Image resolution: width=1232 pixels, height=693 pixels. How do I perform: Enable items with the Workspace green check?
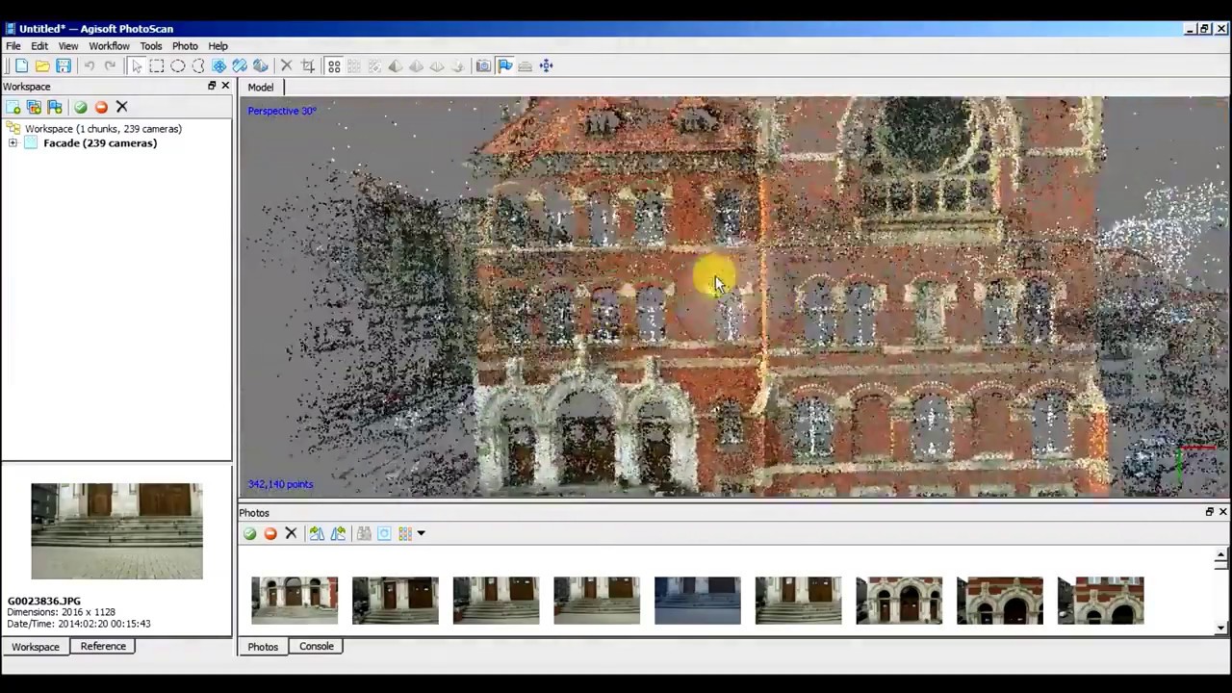[x=81, y=107]
